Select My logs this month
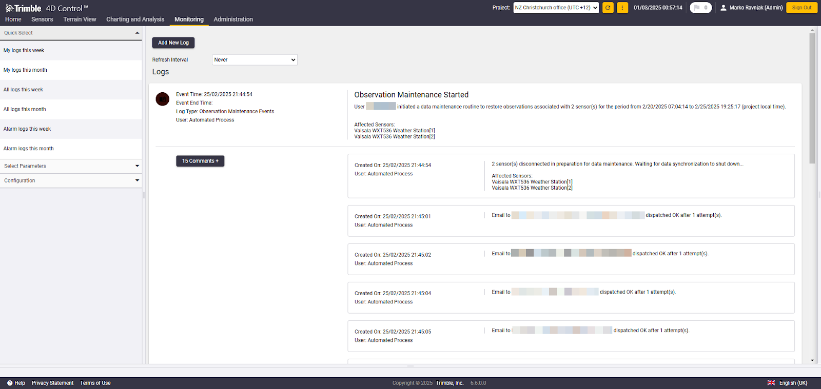The height and width of the screenshot is (389, 821). 71,70
